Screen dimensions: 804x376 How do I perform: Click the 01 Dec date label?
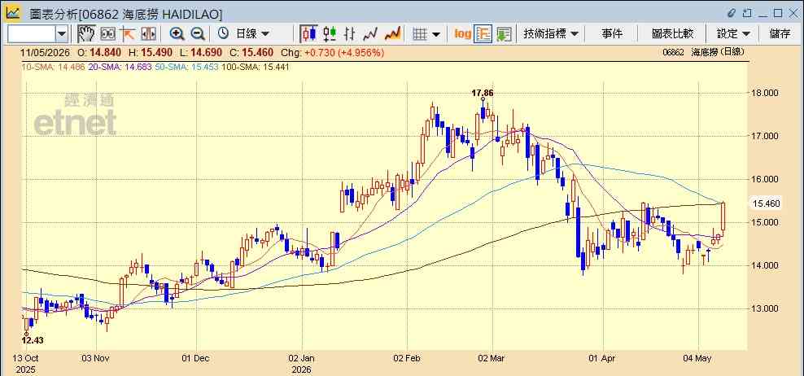coord(195,358)
